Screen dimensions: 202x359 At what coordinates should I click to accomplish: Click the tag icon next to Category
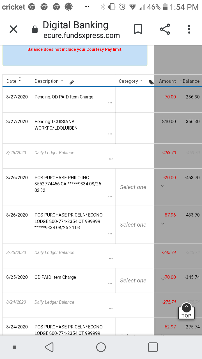pyautogui.click(x=151, y=82)
